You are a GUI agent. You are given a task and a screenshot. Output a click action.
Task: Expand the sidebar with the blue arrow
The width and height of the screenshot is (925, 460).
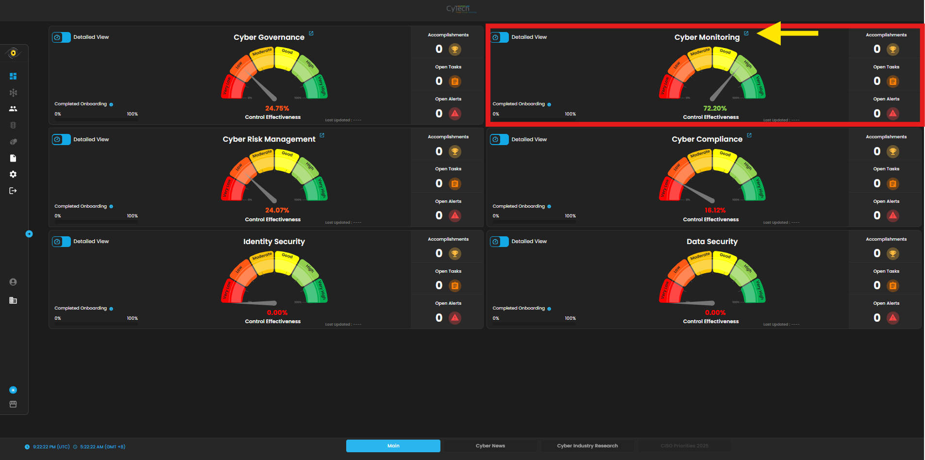(29, 234)
